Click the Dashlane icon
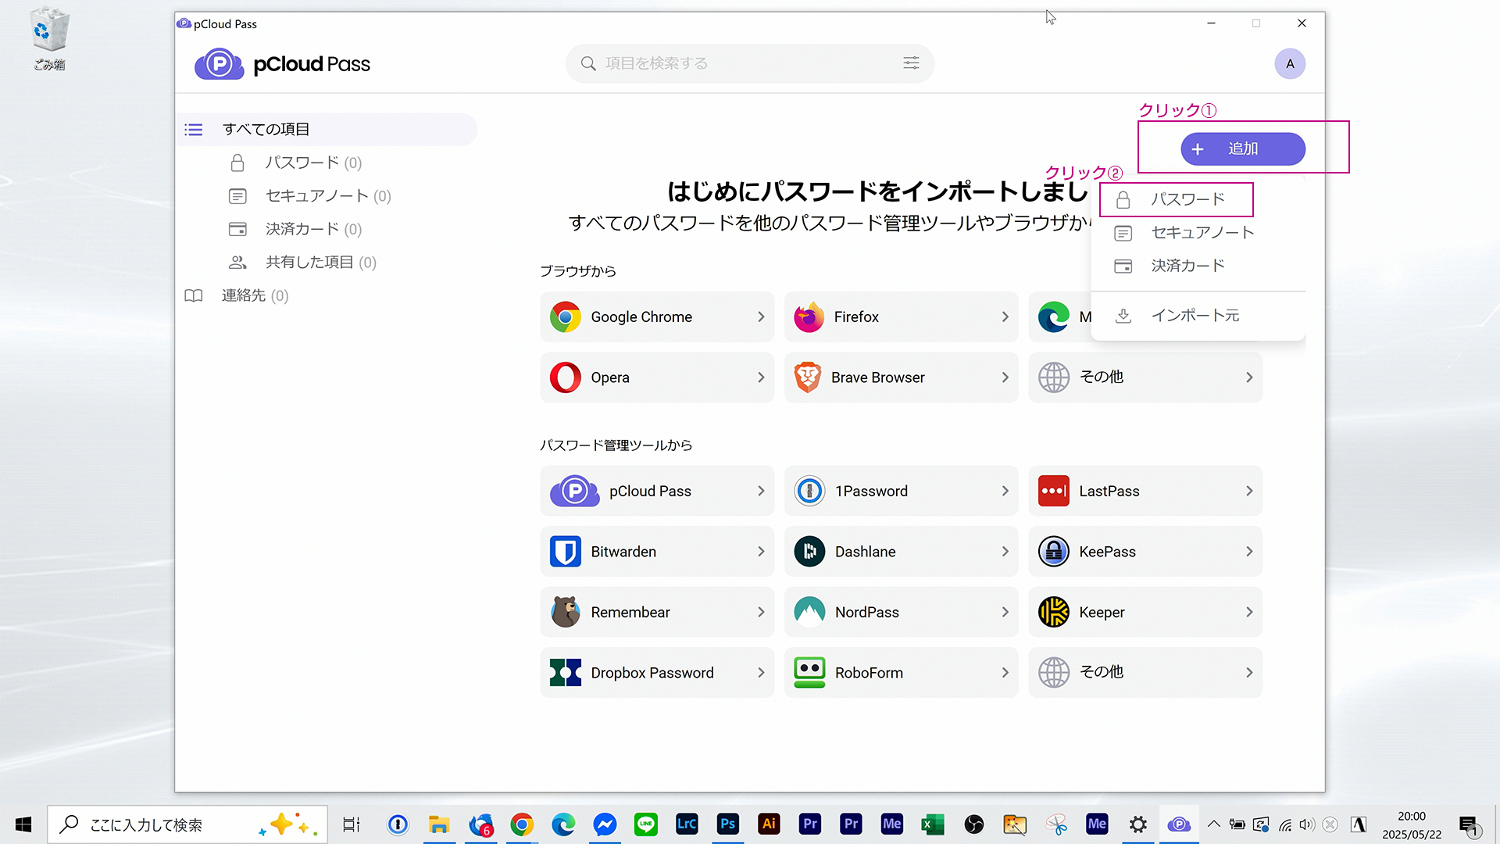 (x=809, y=552)
